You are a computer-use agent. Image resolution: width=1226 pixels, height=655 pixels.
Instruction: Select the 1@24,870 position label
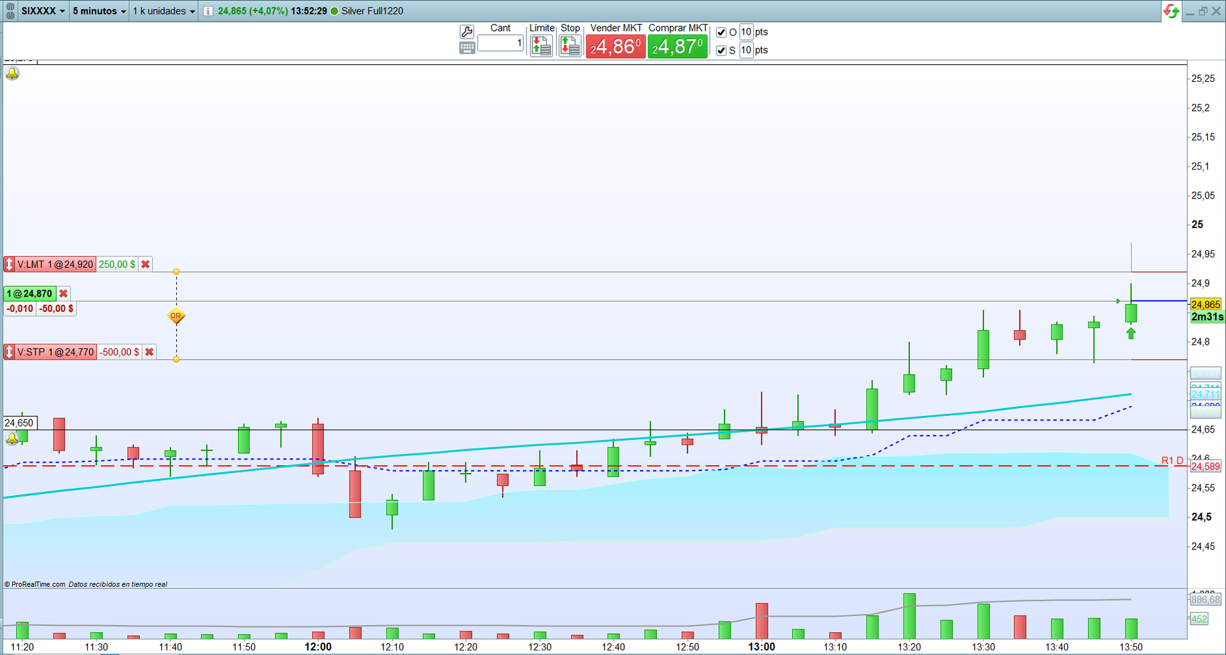pyautogui.click(x=30, y=293)
